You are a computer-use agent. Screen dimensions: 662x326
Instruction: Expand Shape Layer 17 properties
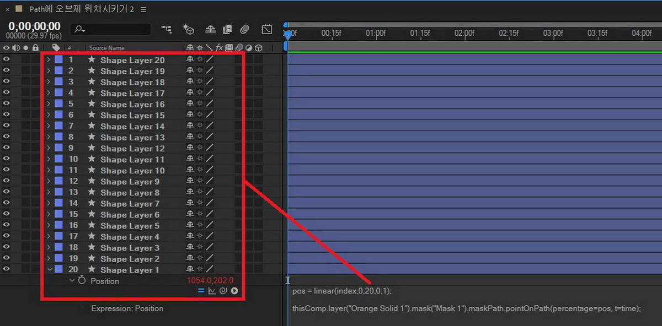pos(49,93)
